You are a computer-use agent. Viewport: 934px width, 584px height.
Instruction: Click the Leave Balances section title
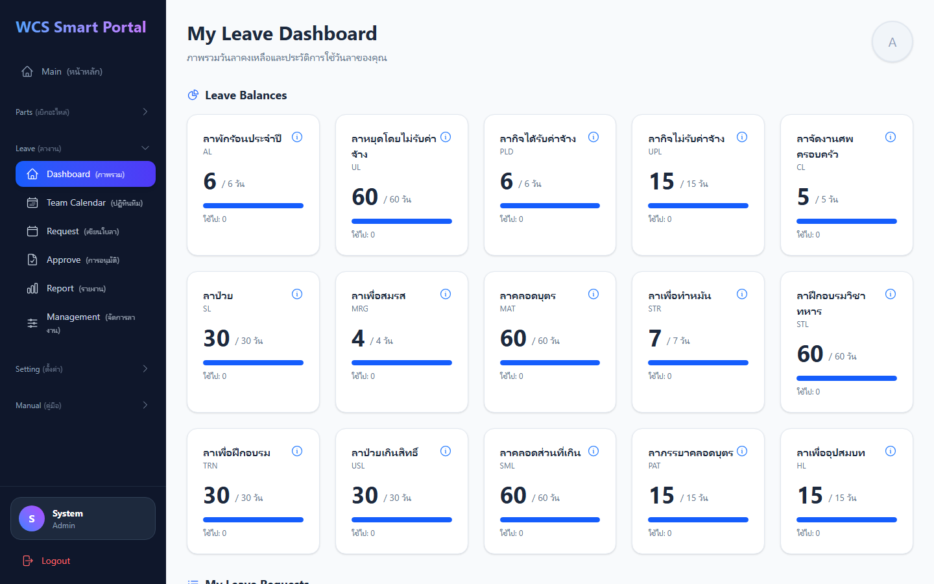[246, 95]
